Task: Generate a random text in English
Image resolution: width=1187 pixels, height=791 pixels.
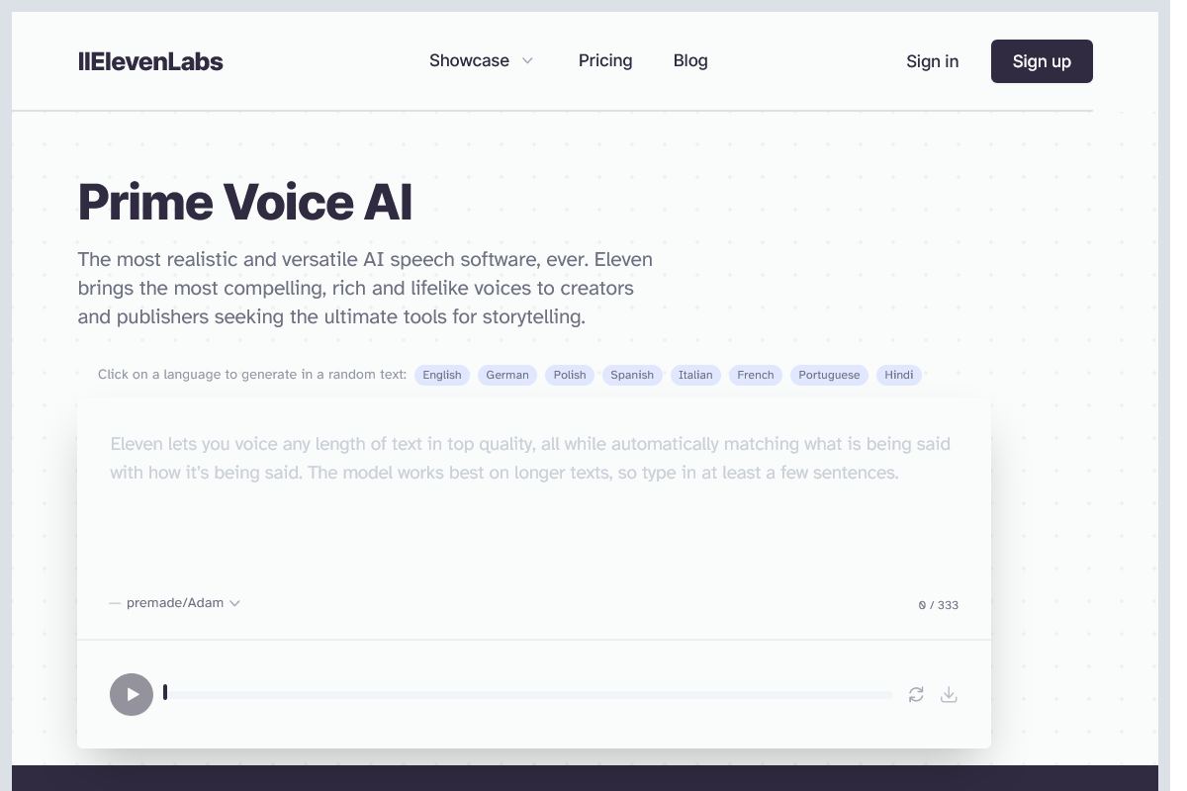Action: tap(442, 375)
